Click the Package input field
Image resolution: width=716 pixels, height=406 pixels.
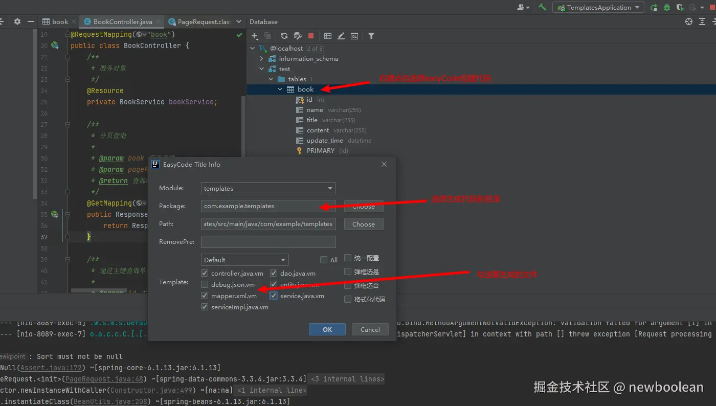tap(268, 206)
